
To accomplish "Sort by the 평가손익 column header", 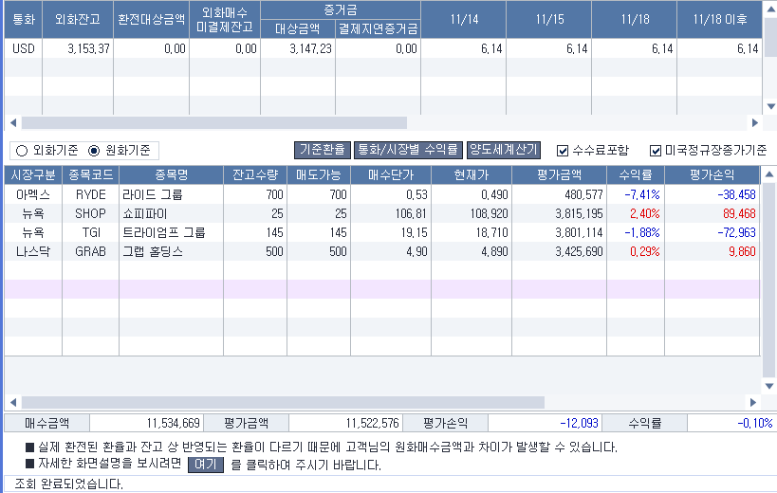I will (x=712, y=174).
